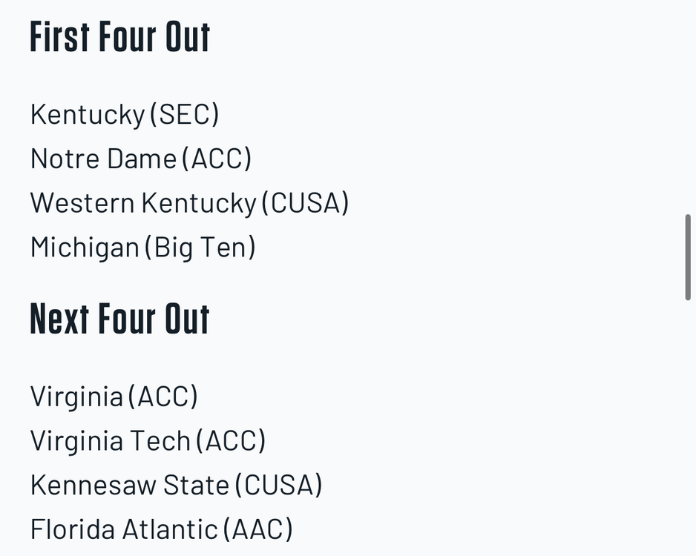This screenshot has height=556, width=696.
Task: Click the SEC conference label
Action: coord(185,115)
